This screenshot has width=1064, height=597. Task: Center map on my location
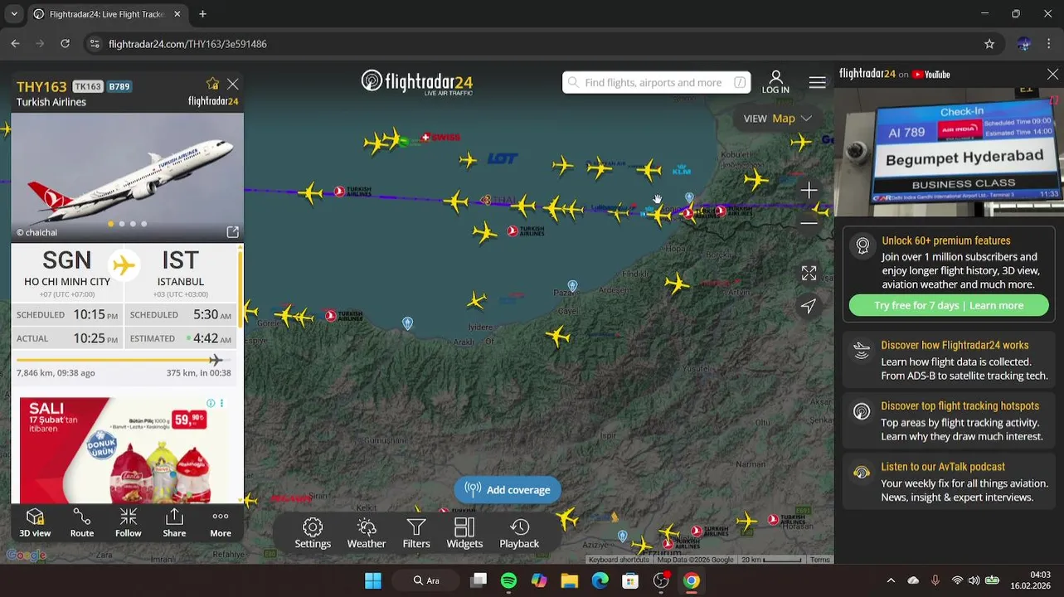[809, 306]
